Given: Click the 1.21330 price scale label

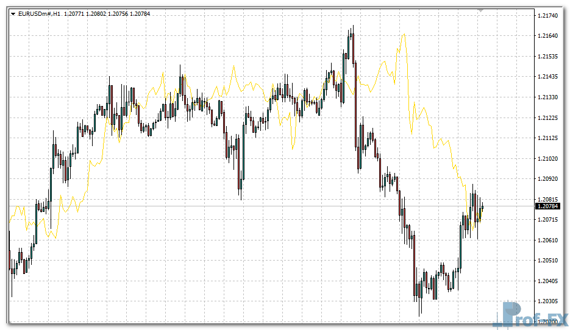Looking at the screenshot, I should (x=549, y=97).
